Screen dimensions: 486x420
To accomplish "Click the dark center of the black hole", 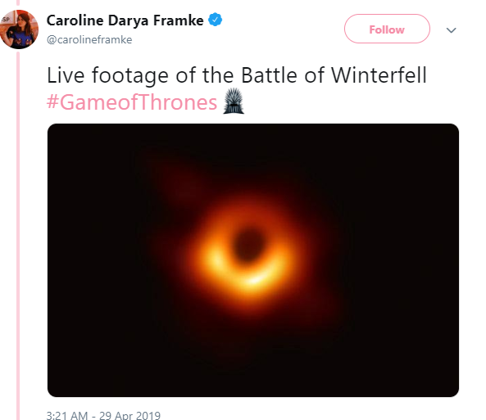I will (x=248, y=245).
